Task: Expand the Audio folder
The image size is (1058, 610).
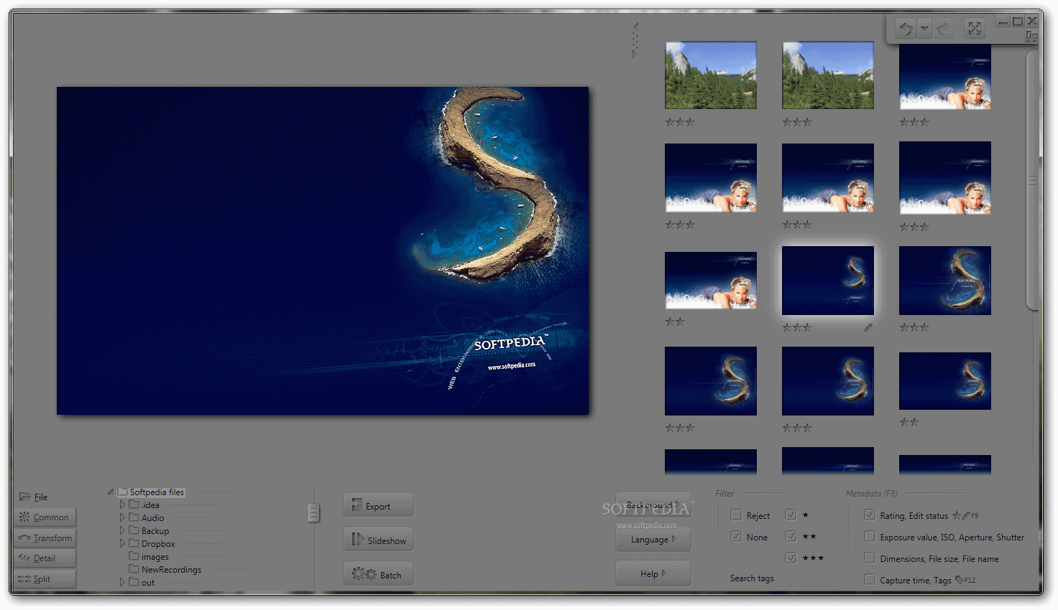Action: tap(122, 517)
